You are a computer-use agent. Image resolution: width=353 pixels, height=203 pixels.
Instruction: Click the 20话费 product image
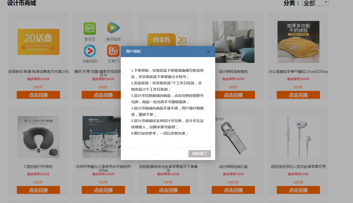click(39, 42)
